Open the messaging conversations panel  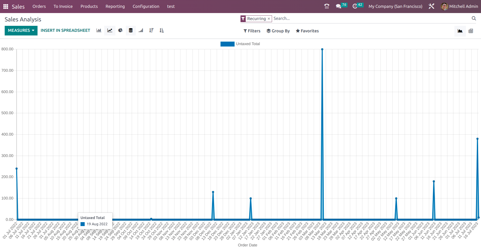pos(338,6)
